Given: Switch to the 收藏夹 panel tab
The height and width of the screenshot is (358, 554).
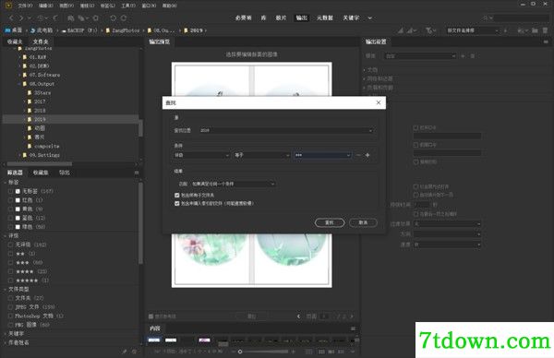Looking at the screenshot, I should click(15, 42).
